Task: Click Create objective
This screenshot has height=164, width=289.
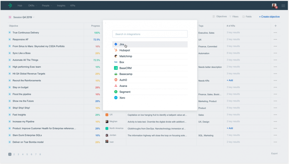Action: click(269, 17)
